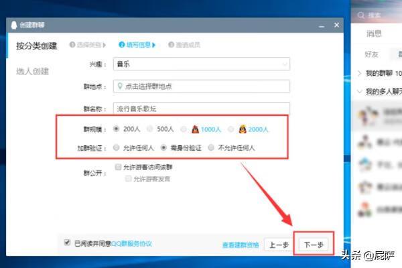Click step 2 填写信息

point(137,45)
